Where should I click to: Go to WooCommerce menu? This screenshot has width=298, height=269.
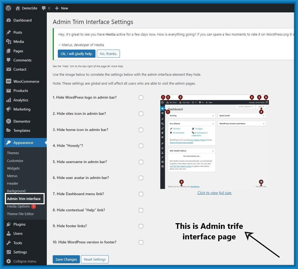(x=25, y=81)
